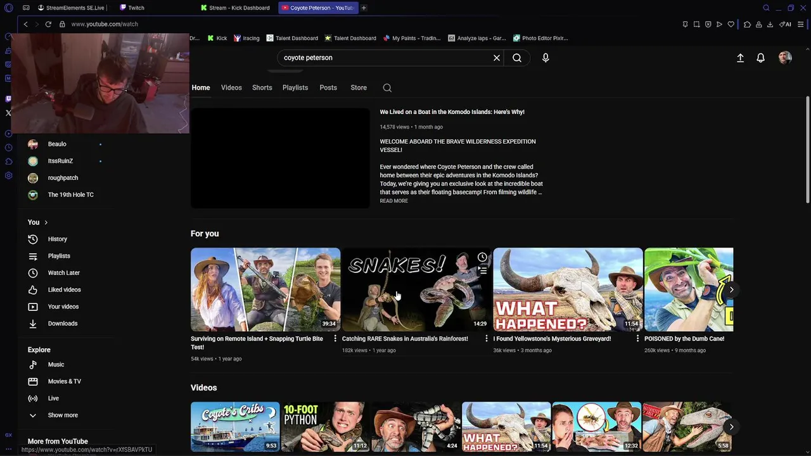Click the browser forward arrow
Screen dimensions: 811x456
pos(37,24)
